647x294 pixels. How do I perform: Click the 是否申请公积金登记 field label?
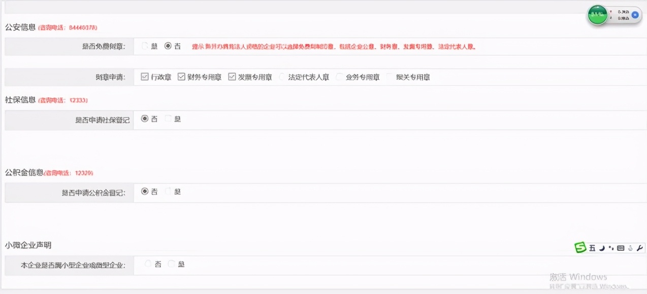click(94, 193)
